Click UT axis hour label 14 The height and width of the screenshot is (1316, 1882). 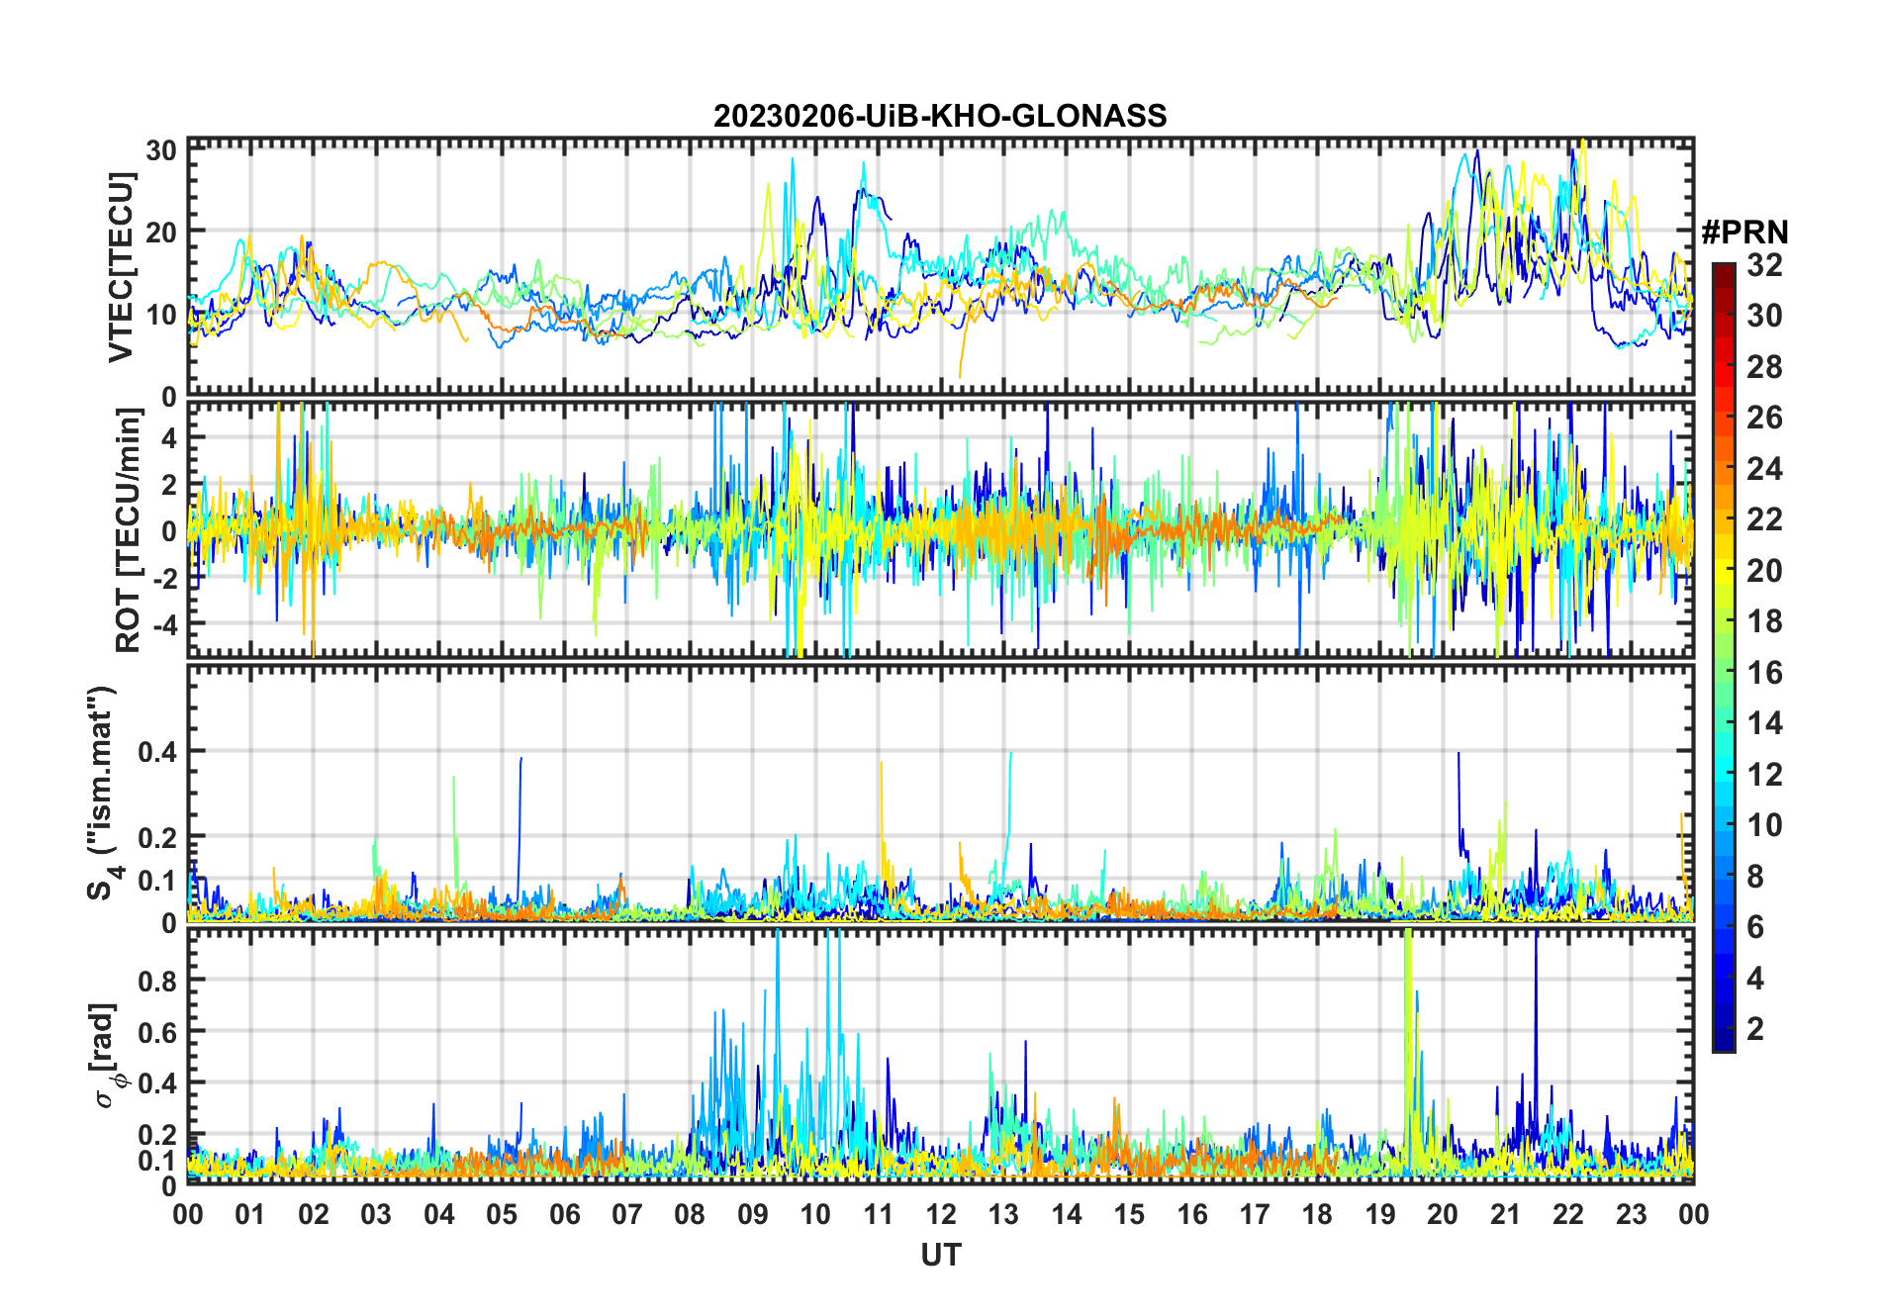pyautogui.click(x=1067, y=1214)
